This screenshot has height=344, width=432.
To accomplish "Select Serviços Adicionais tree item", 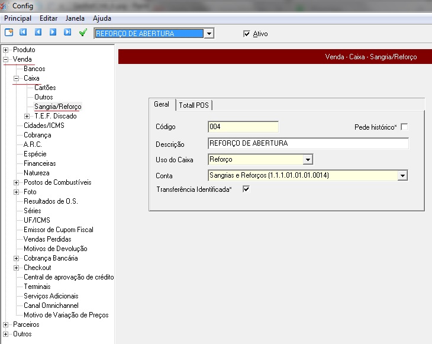I will click(x=51, y=296).
